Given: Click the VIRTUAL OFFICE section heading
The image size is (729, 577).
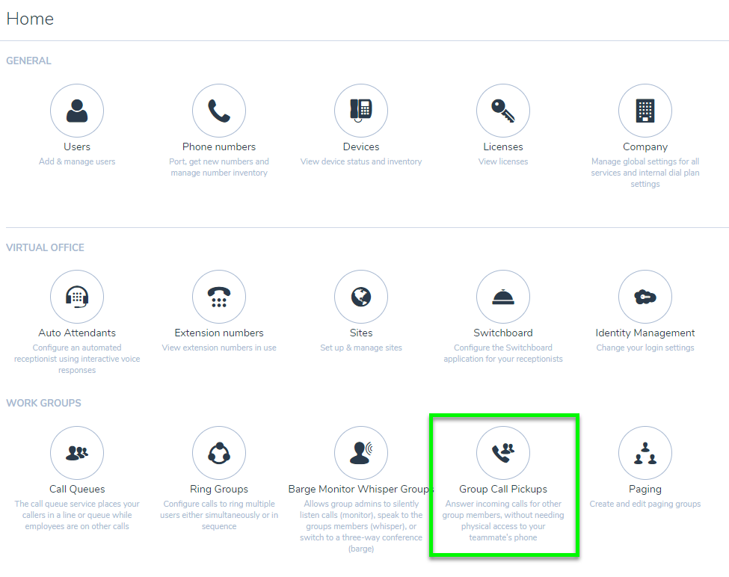Looking at the screenshot, I should click(x=45, y=247).
